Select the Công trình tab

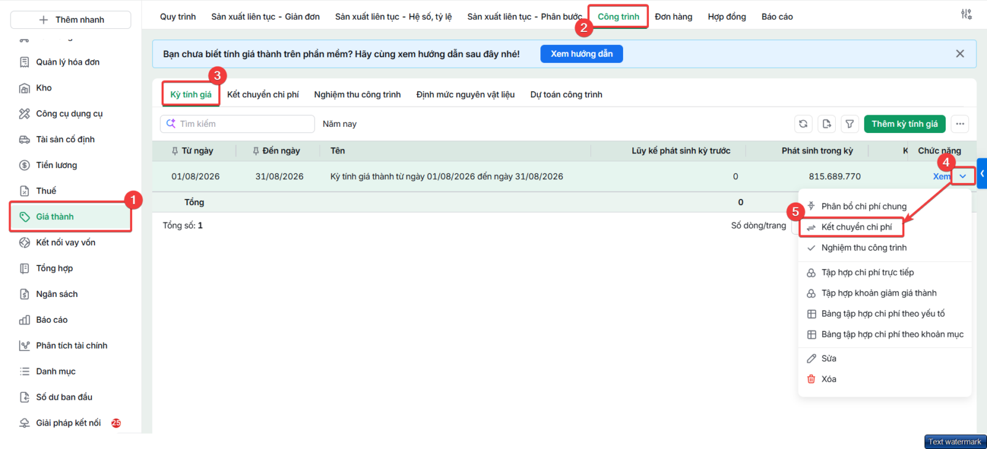[618, 17]
